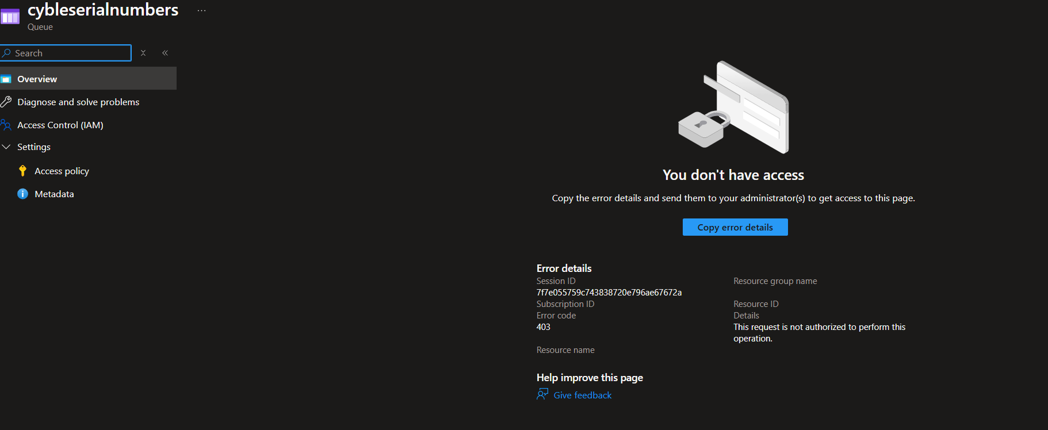
Task: Clear the search with the X icon
Action: point(143,53)
